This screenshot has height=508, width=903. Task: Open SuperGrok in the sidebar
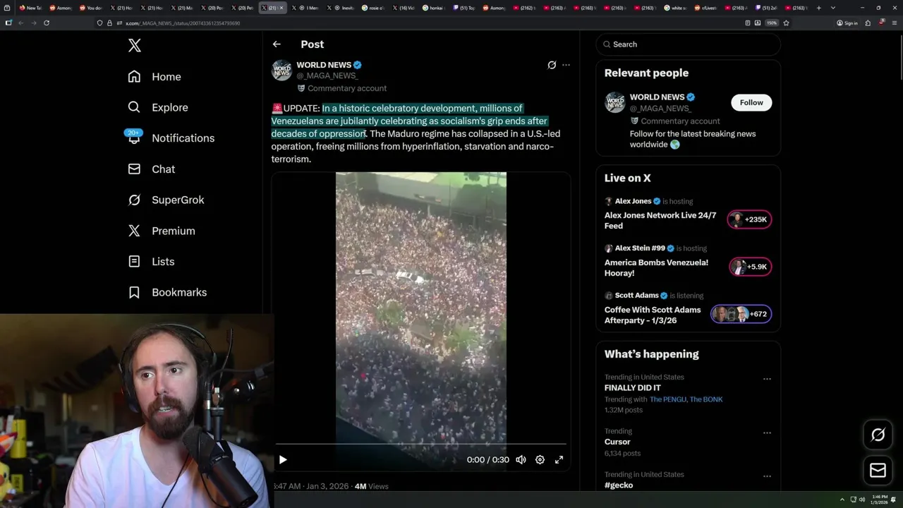click(166, 200)
